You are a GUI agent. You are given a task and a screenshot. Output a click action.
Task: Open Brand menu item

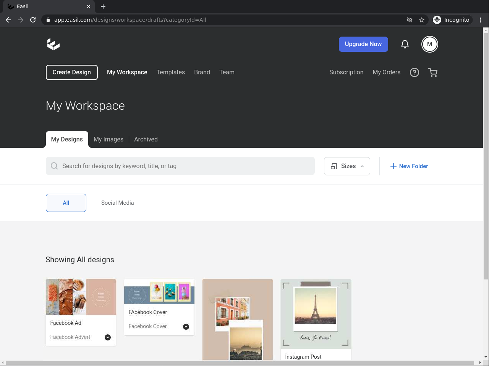pyautogui.click(x=202, y=72)
